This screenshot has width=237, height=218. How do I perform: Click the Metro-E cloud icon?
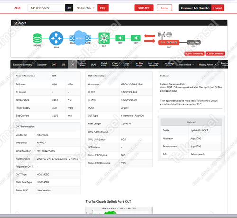click(x=80, y=38)
